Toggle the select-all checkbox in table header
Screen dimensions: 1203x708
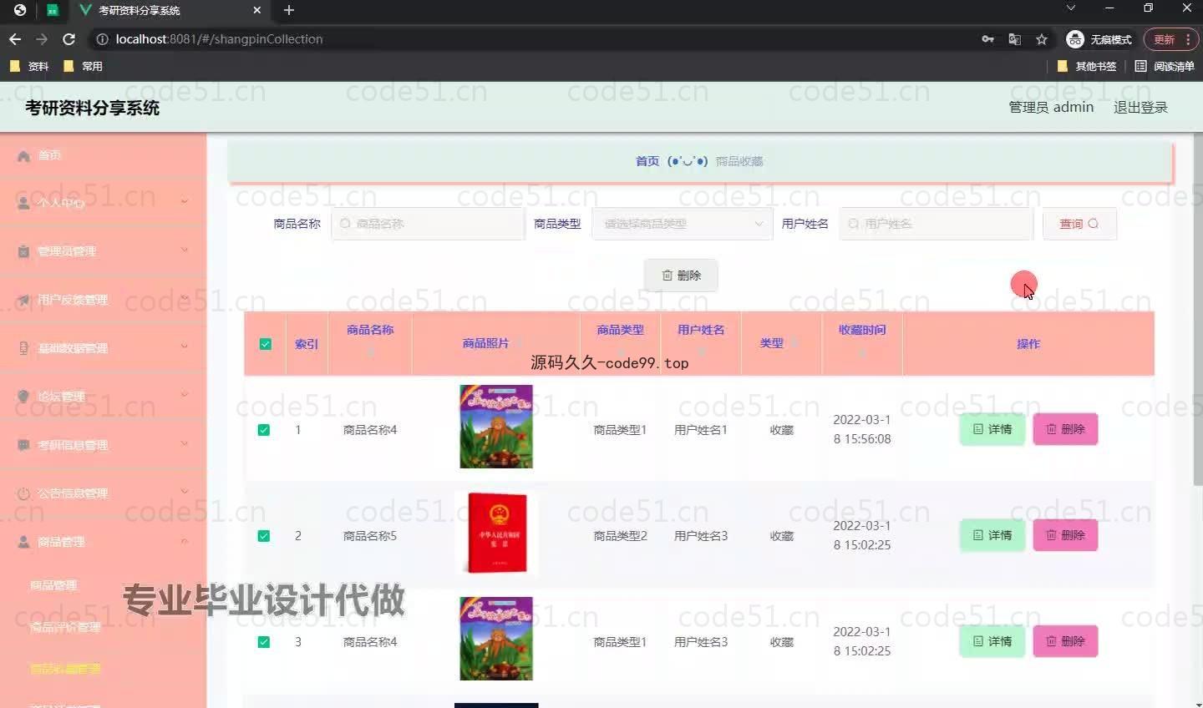click(x=265, y=344)
